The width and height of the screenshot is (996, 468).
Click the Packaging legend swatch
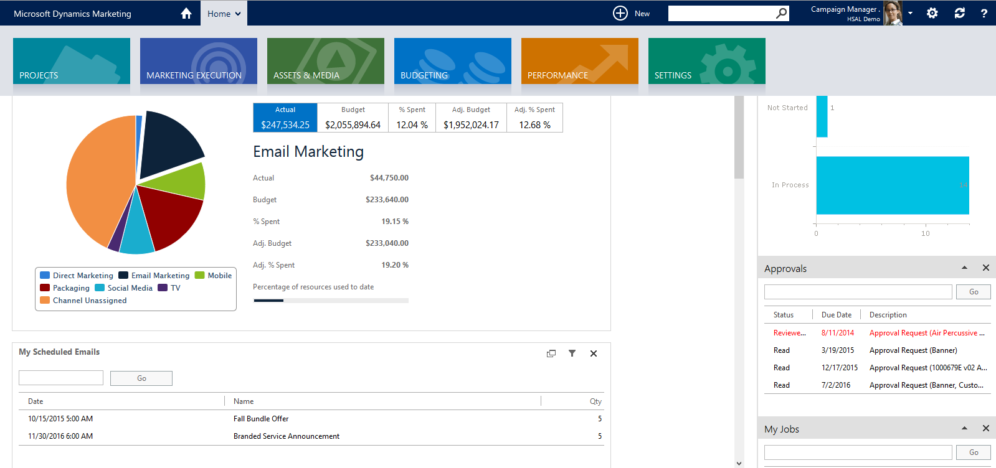[x=45, y=288]
